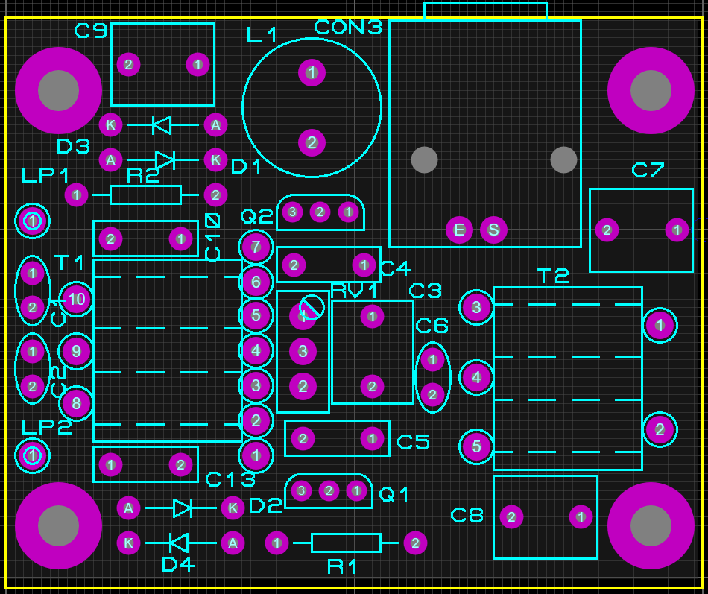Click the R2 resistor body outline

pyautogui.click(x=145, y=195)
